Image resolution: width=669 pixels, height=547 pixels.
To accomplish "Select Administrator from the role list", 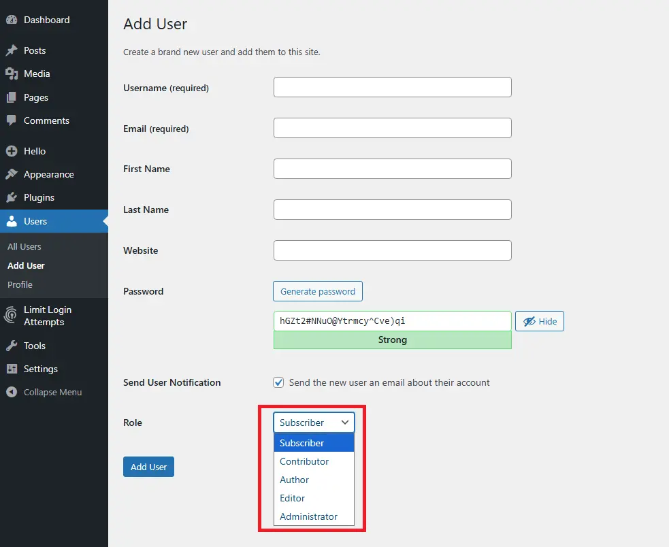I will pyautogui.click(x=308, y=516).
